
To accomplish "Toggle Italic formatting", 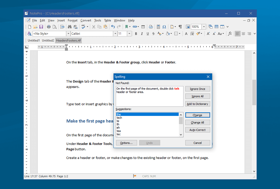I will [x=142, y=34].
